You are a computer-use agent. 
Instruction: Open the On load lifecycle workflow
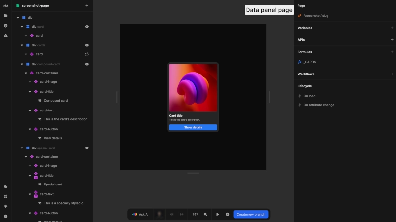pyautogui.click(x=309, y=96)
